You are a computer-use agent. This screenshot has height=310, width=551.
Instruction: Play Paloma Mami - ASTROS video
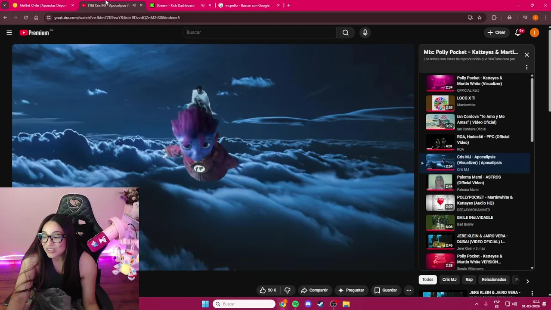click(x=475, y=183)
